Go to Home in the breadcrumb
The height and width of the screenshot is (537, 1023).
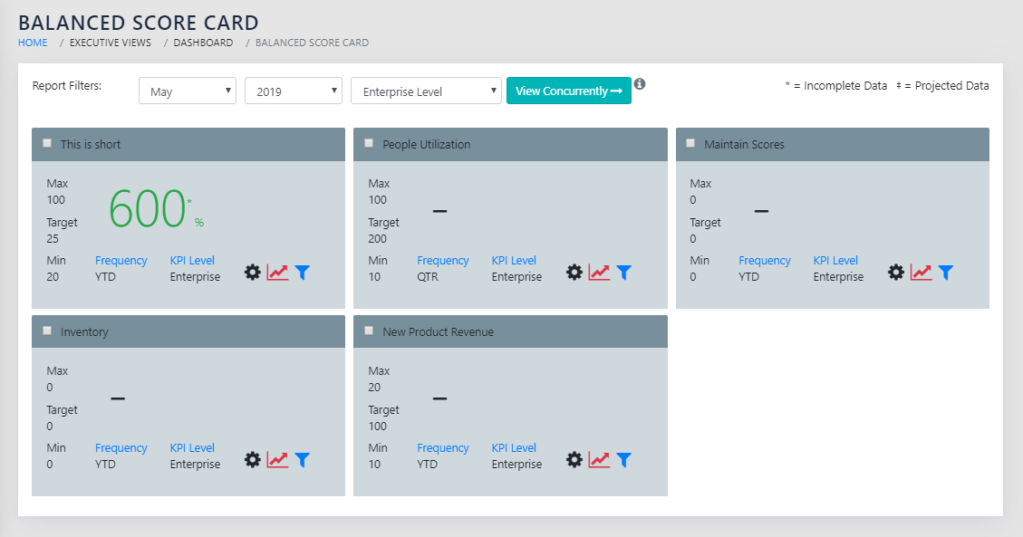click(x=33, y=43)
